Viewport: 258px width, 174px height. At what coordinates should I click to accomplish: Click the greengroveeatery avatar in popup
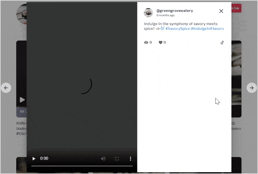click(x=148, y=13)
